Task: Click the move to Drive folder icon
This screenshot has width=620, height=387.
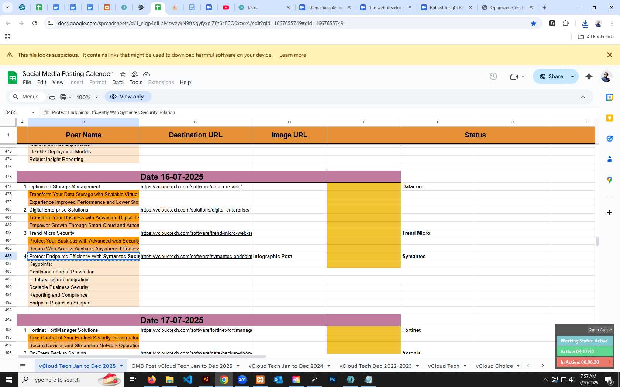Action: [x=135, y=74]
